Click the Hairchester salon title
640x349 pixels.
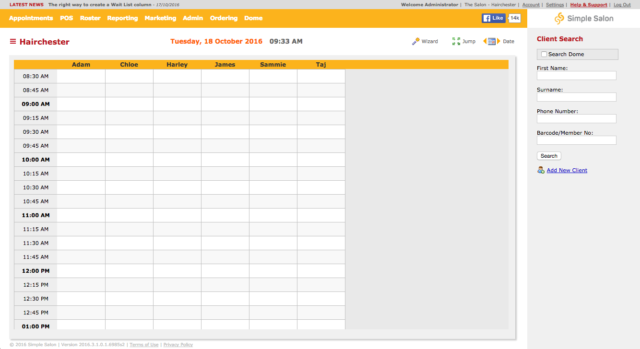(x=45, y=42)
